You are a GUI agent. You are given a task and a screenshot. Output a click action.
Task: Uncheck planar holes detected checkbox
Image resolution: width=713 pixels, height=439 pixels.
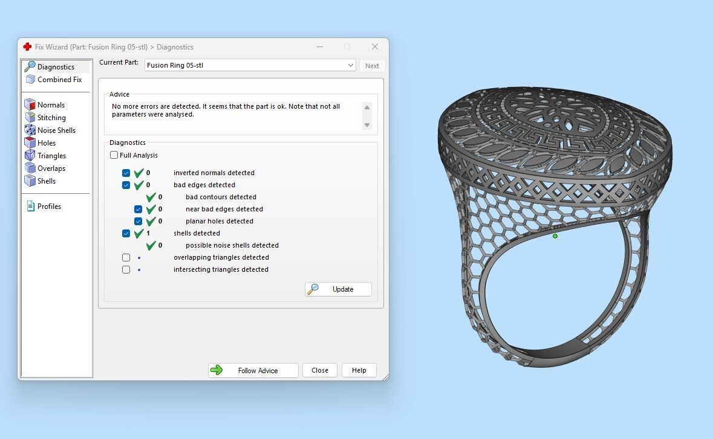(x=138, y=222)
